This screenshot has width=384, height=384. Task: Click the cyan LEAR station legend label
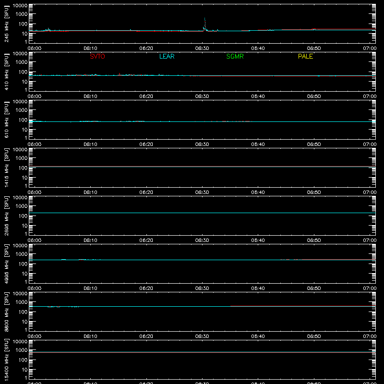click(167, 56)
